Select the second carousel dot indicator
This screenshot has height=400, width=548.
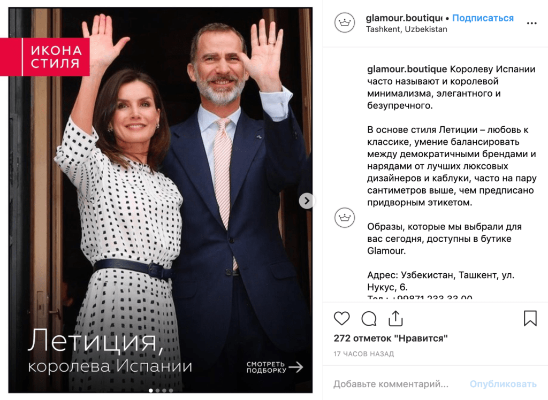(x=158, y=390)
